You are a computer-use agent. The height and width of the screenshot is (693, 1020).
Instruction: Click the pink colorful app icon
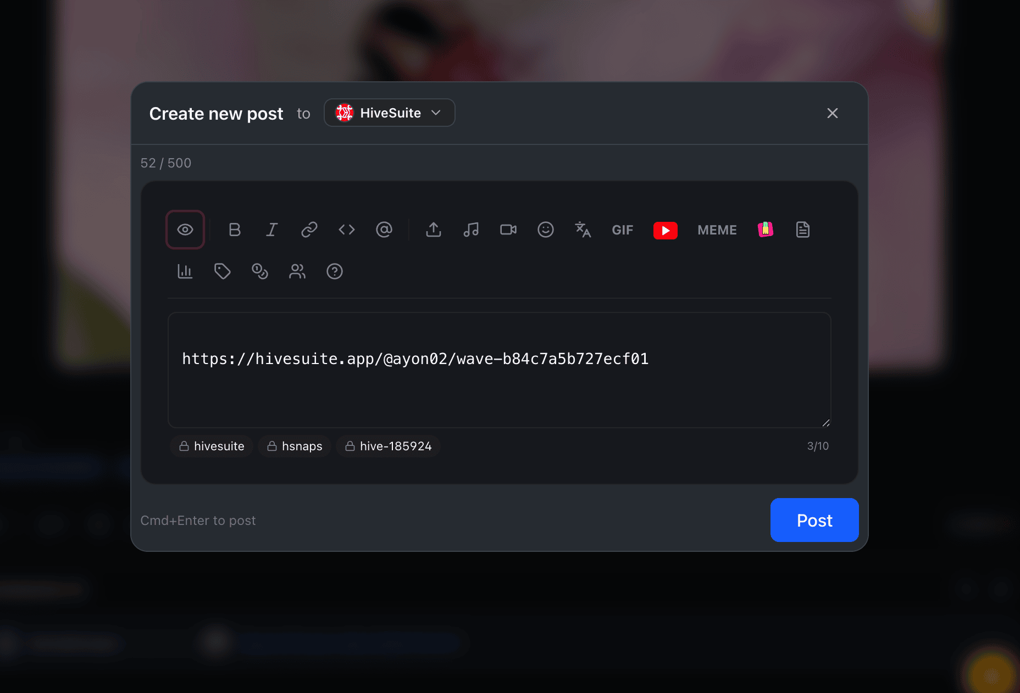pyautogui.click(x=766, y=230)
